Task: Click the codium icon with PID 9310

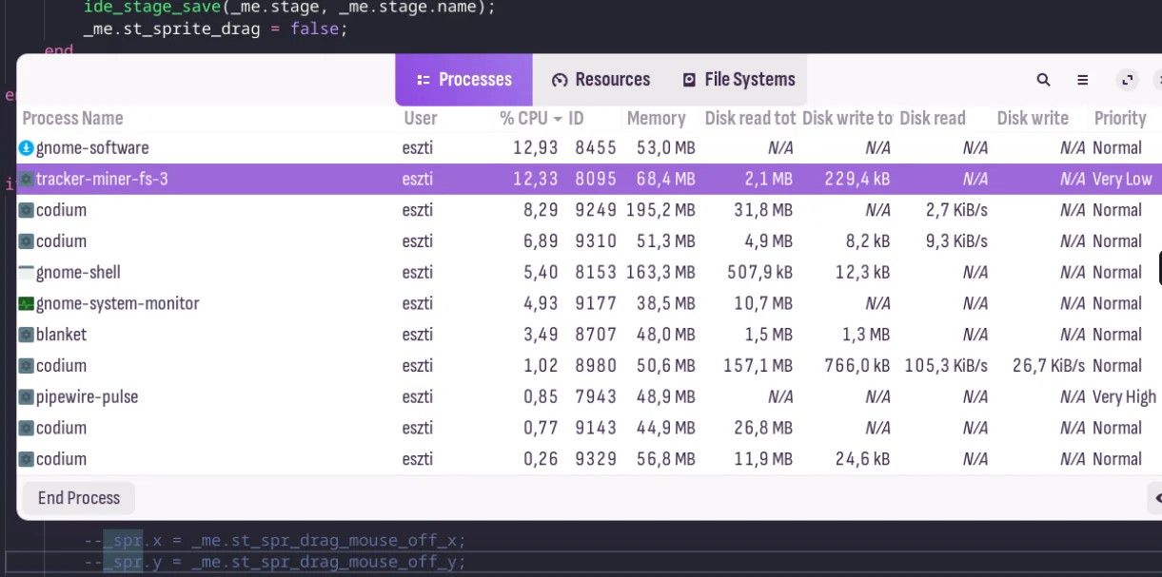Action: click(27, 241)
